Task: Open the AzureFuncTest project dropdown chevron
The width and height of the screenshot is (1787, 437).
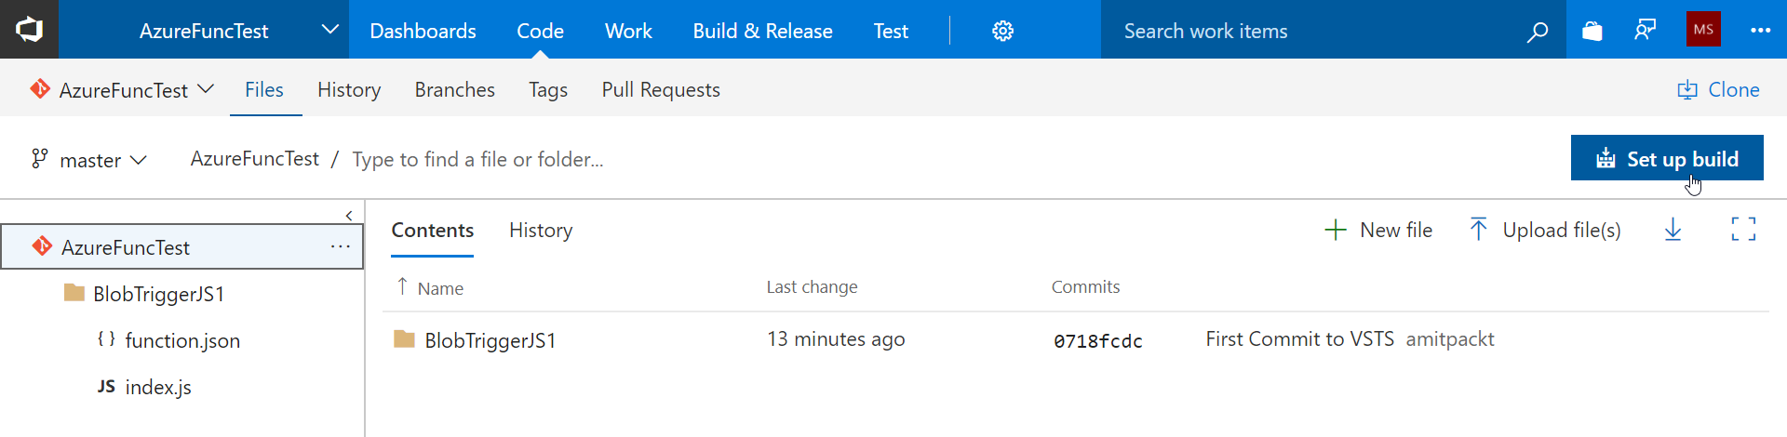Action: [329, 30]
